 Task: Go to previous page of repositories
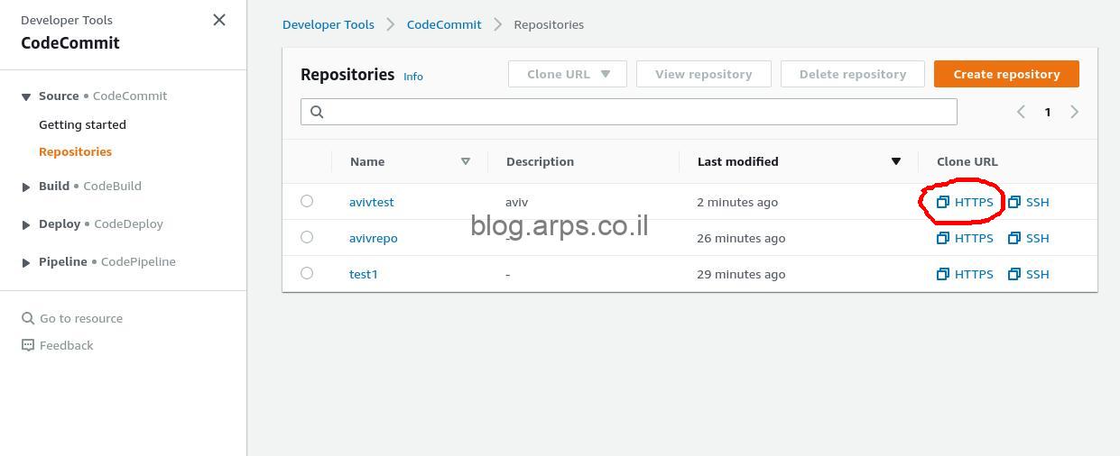tap(1021, 112)
